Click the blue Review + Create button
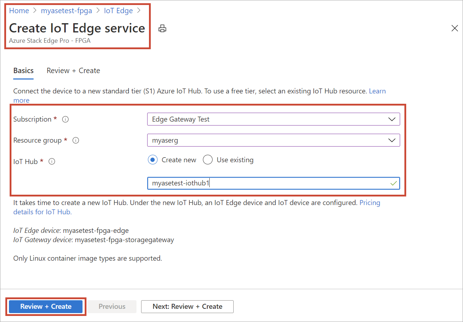This screenshot has width=463, height=322. tap(46, 307)
